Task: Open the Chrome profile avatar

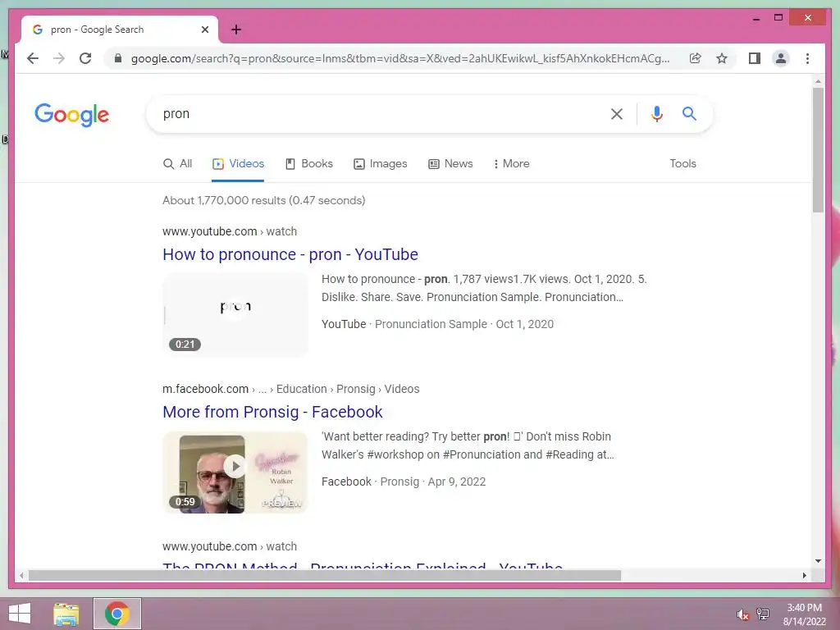Action: [781, 58]
